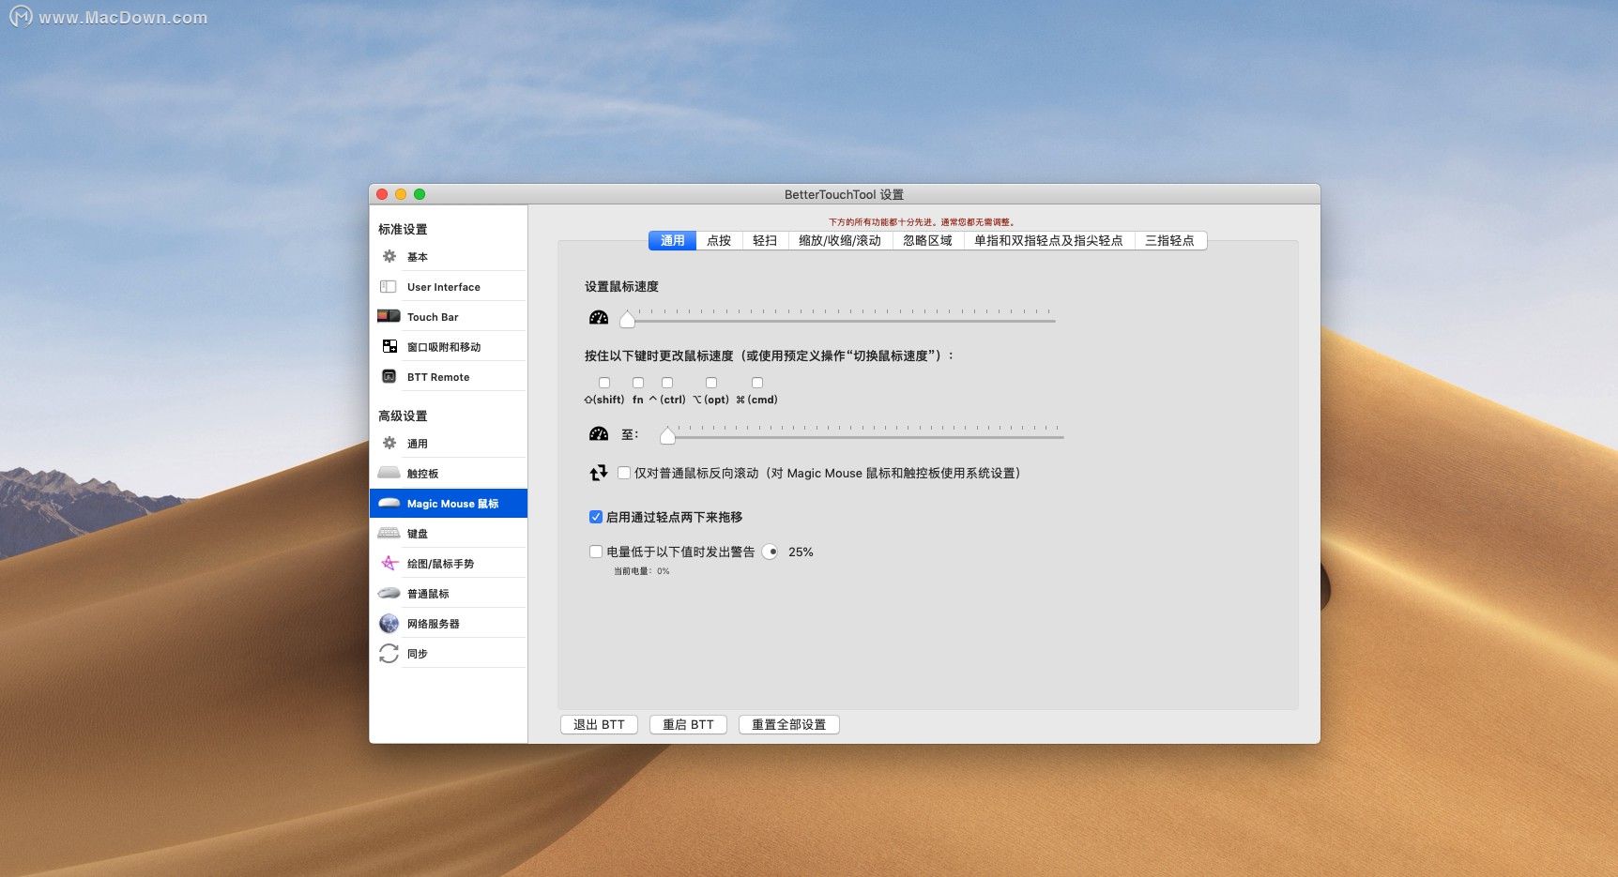This screenshot has width=1618, height=877.
Task: Click the Magic Mouse icon in the sidebar
Action: (x=389, y=504)
